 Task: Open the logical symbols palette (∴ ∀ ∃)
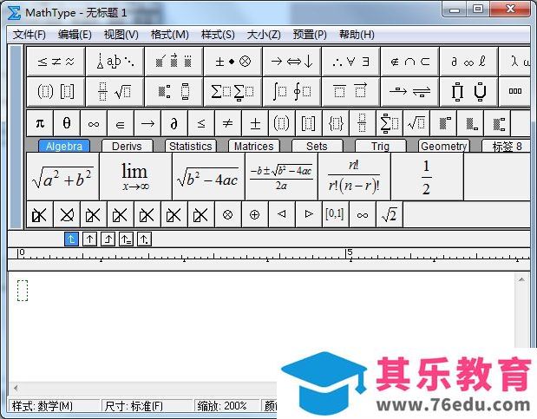click(350, 62)
